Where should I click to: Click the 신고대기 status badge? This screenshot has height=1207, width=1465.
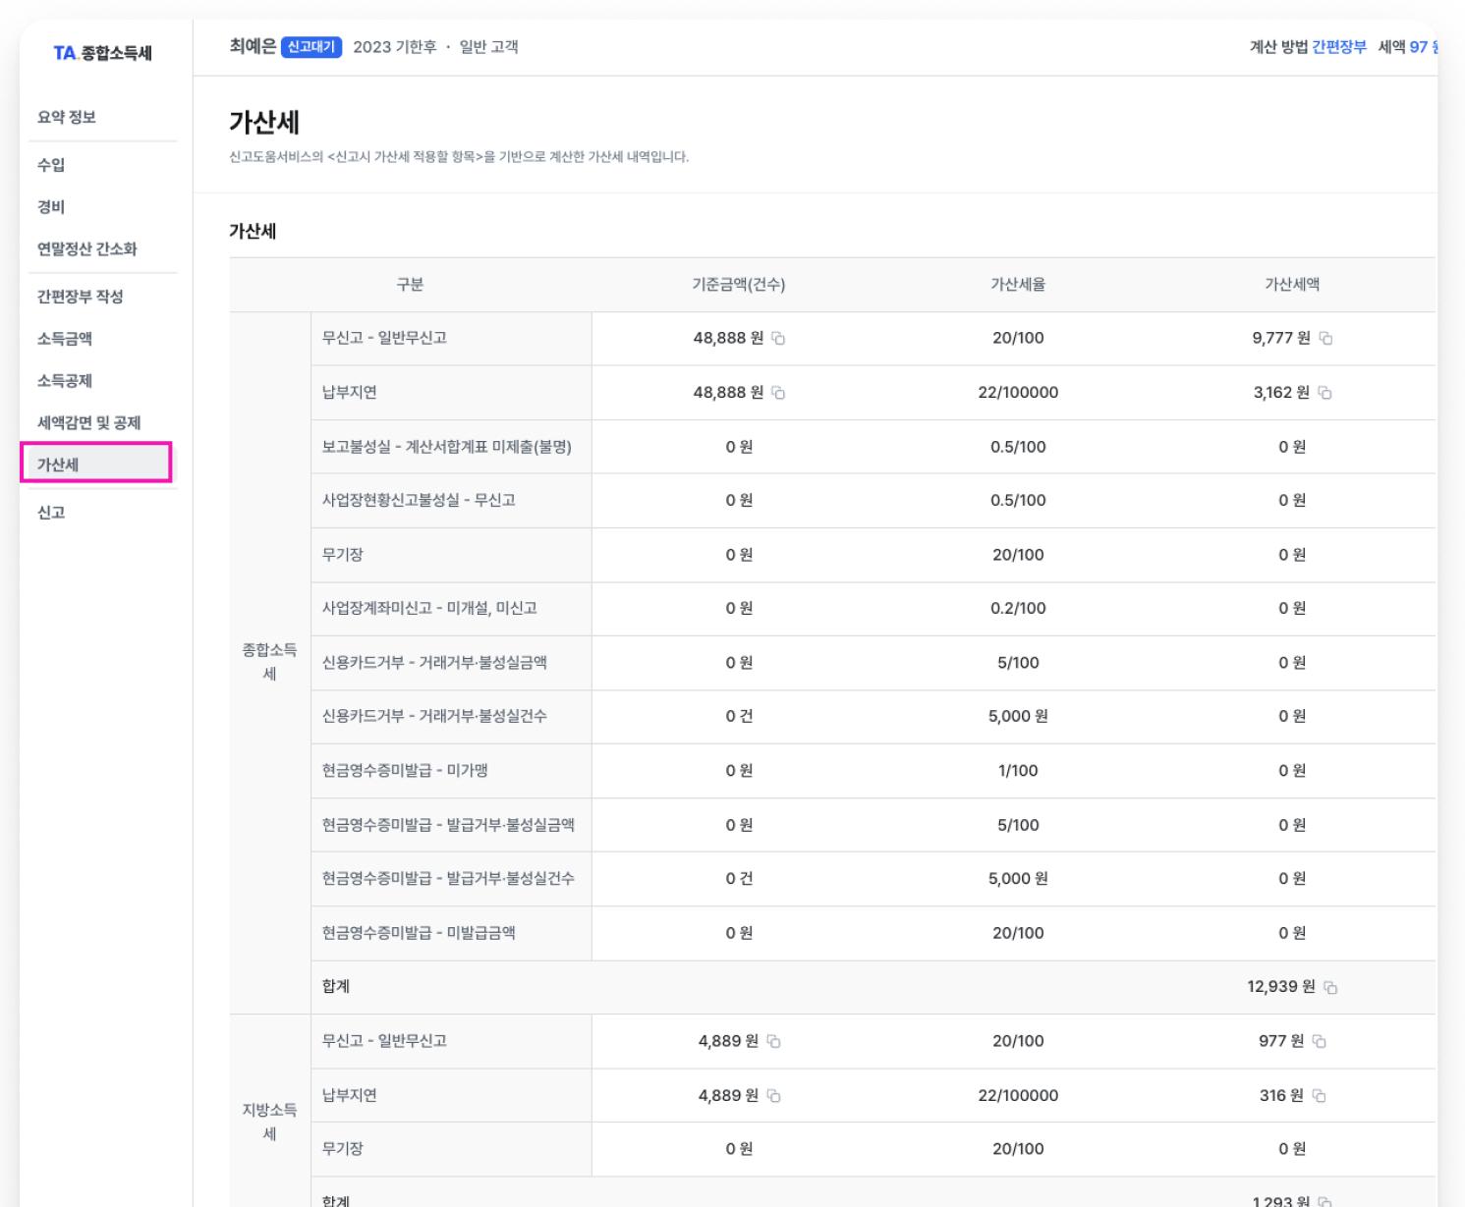pyautogui.click(x=311, y=47)
